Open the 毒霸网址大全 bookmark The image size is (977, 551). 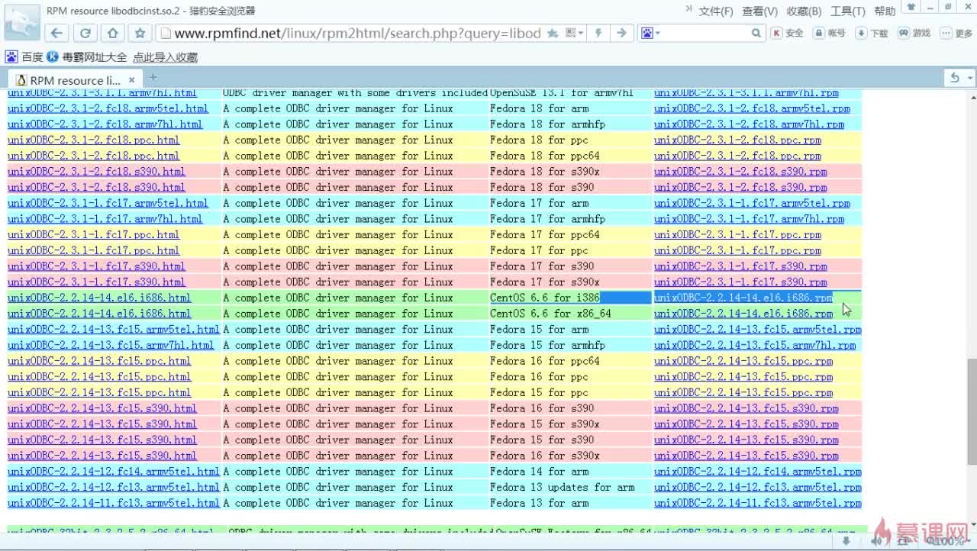[x=86, y=56]
